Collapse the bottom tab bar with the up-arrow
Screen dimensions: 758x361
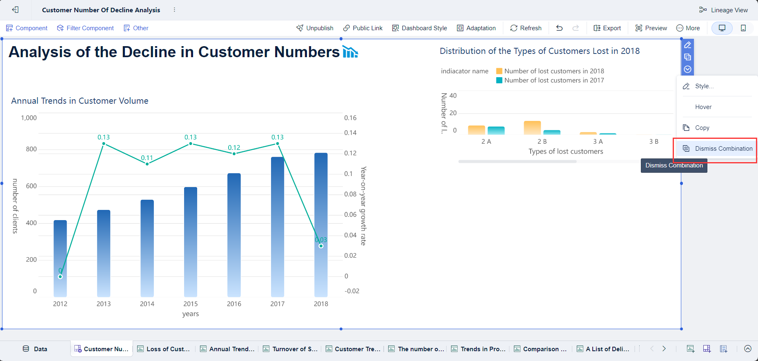click(x=748, y=349)
